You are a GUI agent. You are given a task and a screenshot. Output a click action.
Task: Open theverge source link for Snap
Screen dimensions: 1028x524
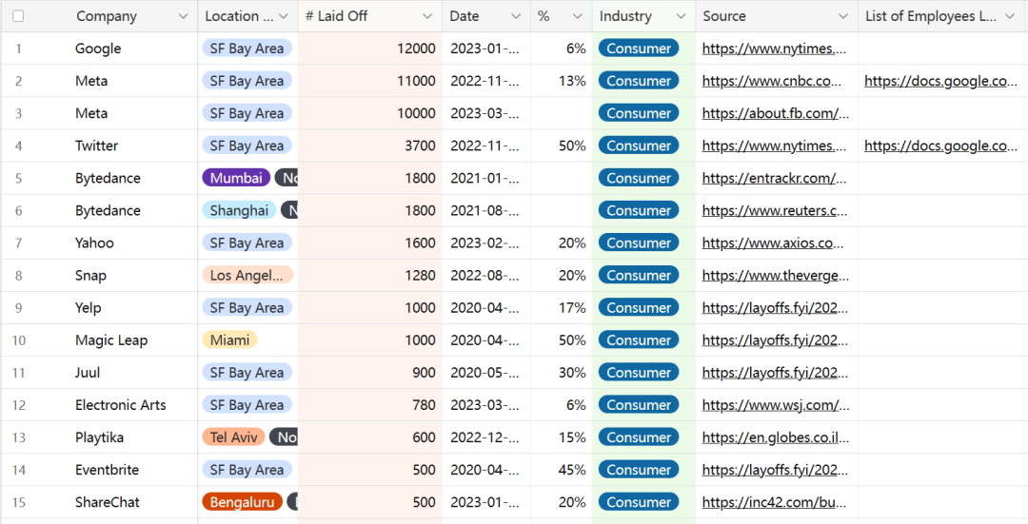coord(776,276)
